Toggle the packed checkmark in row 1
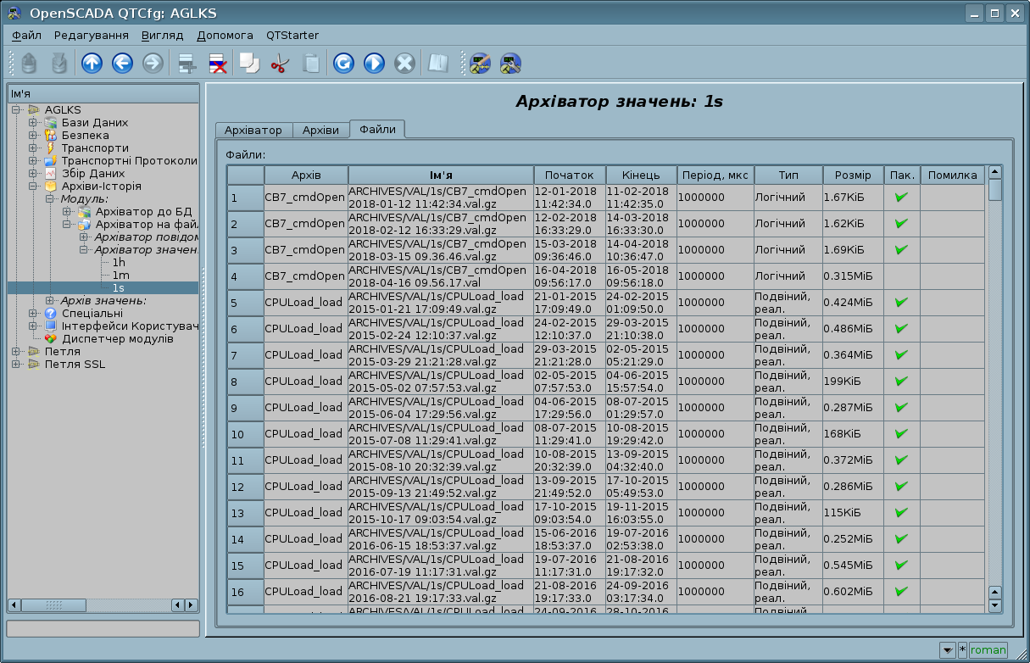This screenshot has height=663, width=1030. pos(901,197)
